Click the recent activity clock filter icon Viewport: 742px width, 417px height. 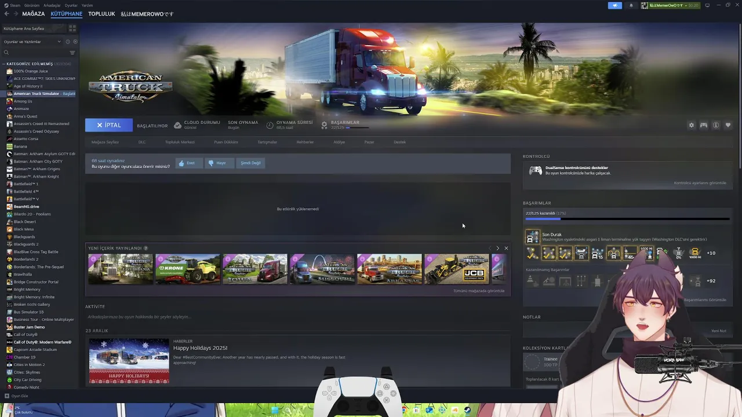pos(68,42)
